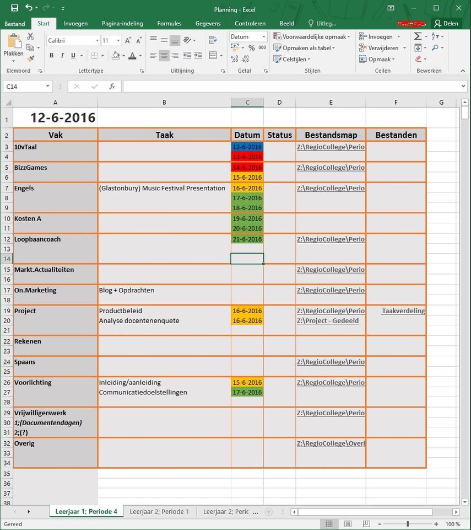Image resolution: width=471 pixels, height=530 pixels.
Task: Open the Taakverdeling hyperlink
Action: [x=403, y=311]
